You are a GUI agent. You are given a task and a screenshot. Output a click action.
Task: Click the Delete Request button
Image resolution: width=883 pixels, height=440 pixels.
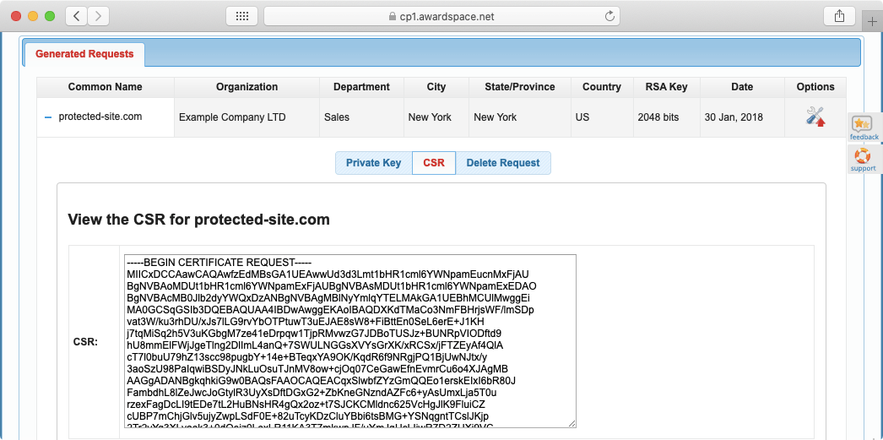[503, 163]
